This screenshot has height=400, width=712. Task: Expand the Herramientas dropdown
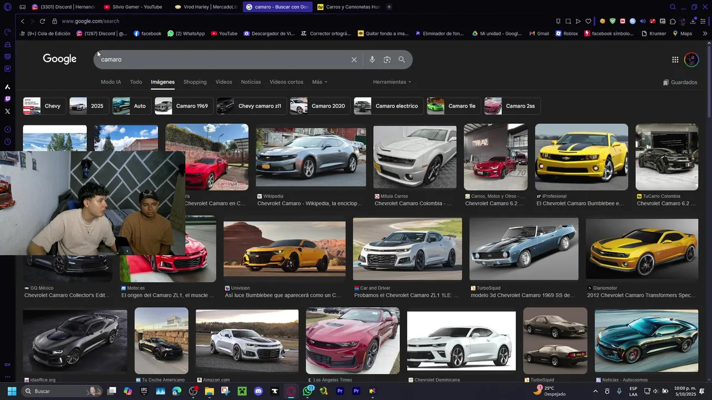click(x=392, y=82)
